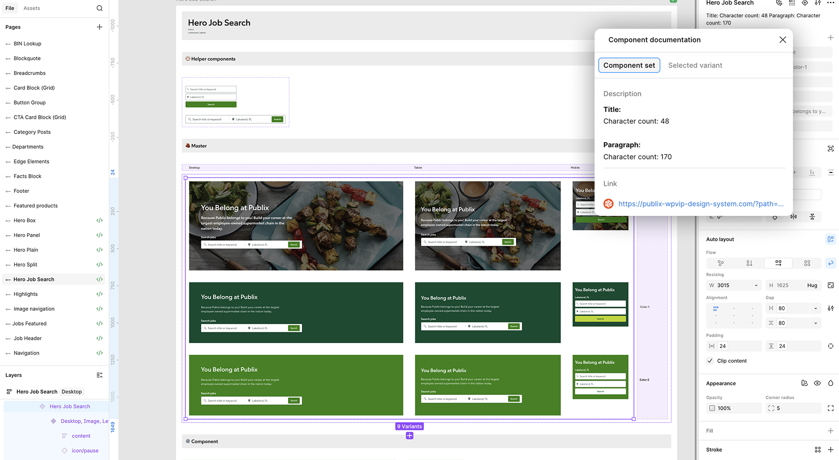
Task: Select the desktop image hero variant thumbnail
Action: point(296,226)
